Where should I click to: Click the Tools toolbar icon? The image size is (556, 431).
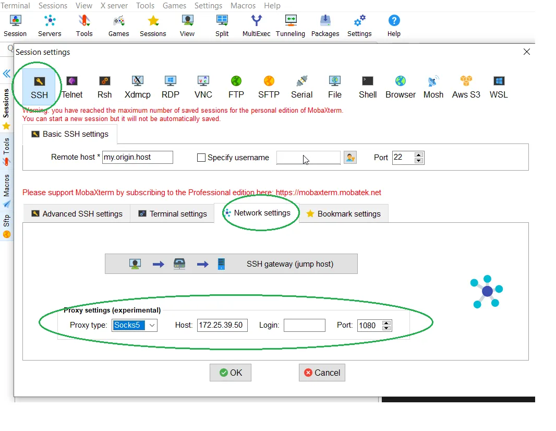(x=84, y=26)
